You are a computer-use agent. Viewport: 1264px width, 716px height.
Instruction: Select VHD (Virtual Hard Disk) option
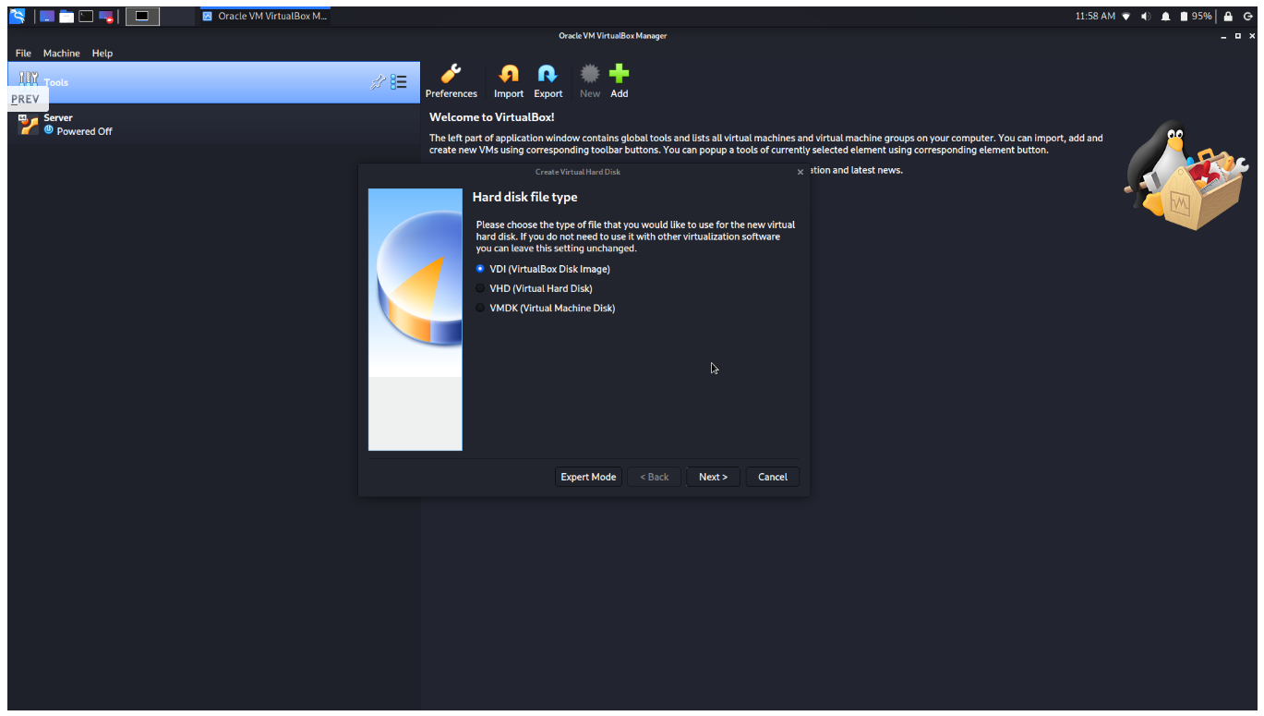pos(534,288)
